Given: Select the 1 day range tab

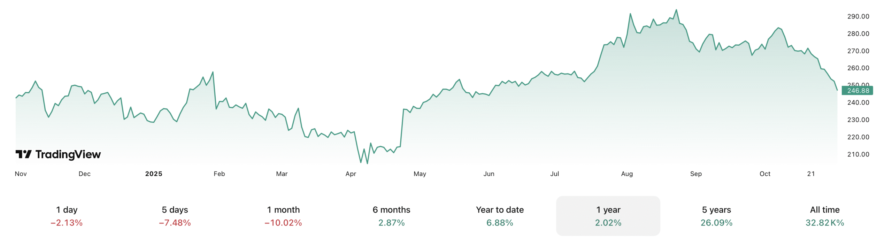Looking at the screenshot, I should 67,216.
